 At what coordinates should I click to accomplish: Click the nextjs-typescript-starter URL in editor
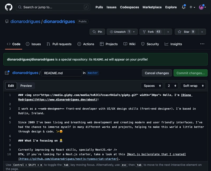pyautogui.click(x=68, y=159)
